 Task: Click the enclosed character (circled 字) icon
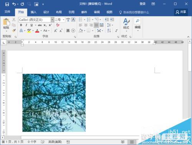(73, 30)
